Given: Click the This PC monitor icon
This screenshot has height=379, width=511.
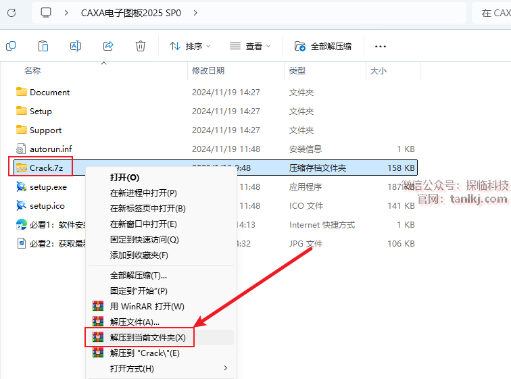Looking at the screenshot, I should coord(46,13).
